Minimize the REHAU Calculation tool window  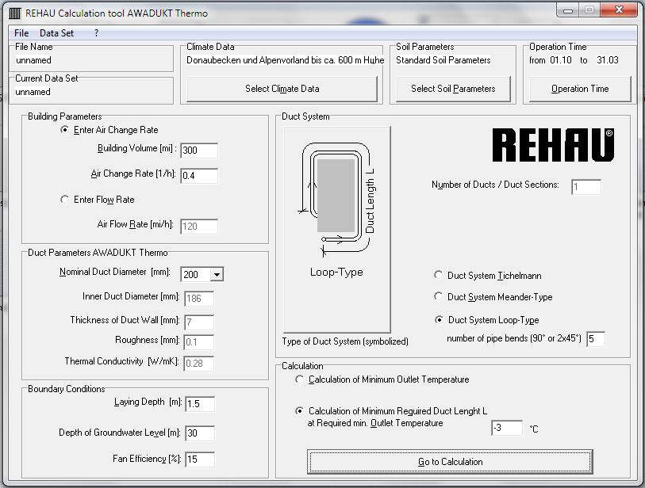coord(568,10)
